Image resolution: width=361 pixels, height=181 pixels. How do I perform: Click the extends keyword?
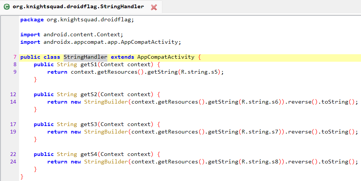point(122,57)
